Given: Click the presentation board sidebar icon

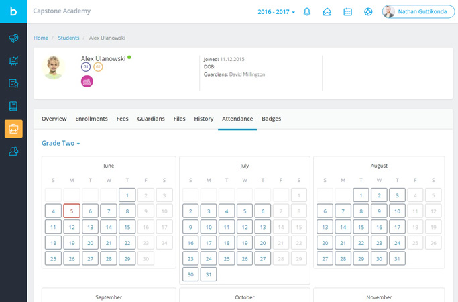Looking at the screenshot, I should coord(13,61).
